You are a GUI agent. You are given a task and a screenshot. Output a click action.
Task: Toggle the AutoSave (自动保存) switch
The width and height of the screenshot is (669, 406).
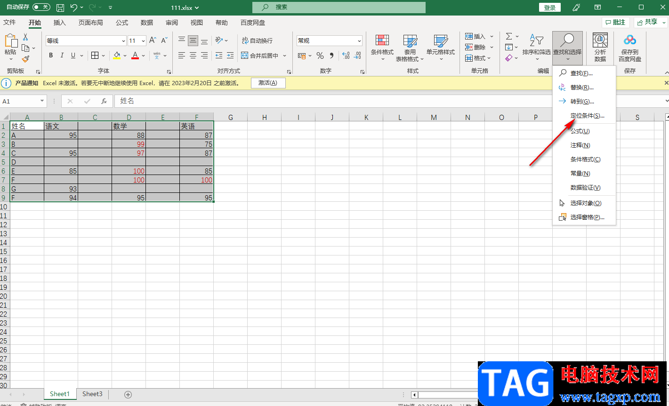pos(41,7)
